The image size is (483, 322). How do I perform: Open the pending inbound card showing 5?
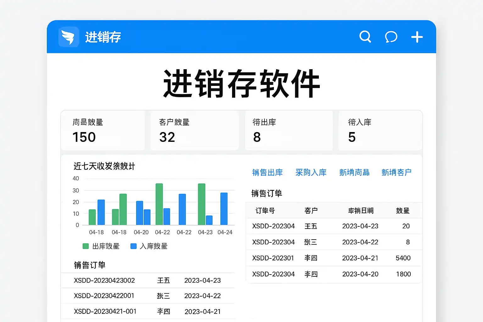click(x=380, y=130)
